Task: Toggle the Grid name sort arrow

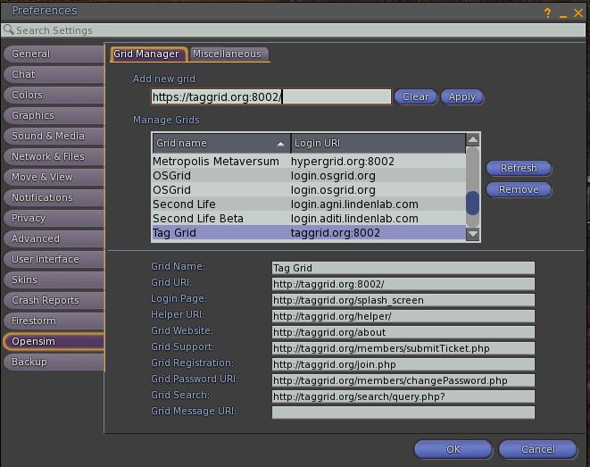Action: (280, 144)
